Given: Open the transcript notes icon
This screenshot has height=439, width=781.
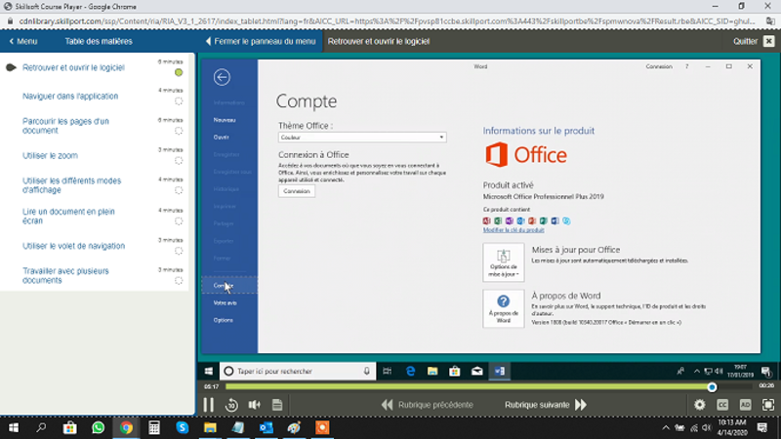Looking at the screenshot, I should pyautogui.click(x=277, y=405).
